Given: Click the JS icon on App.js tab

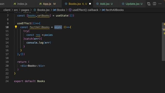Looking at the screenshot, I should tap(40, 4).
